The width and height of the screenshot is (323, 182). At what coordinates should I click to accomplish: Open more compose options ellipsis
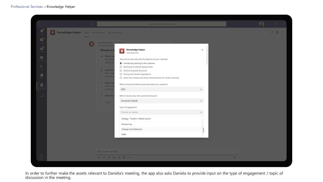pos(129,157)
